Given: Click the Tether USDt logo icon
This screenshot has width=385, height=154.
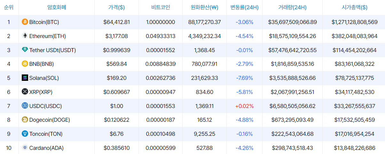Looking at the screenshot, I should coord(25,50).
